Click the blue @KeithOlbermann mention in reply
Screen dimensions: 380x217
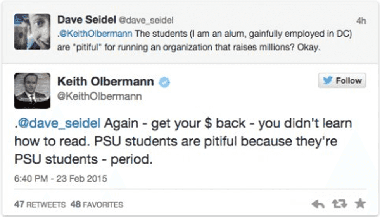[x=96, y=33]
